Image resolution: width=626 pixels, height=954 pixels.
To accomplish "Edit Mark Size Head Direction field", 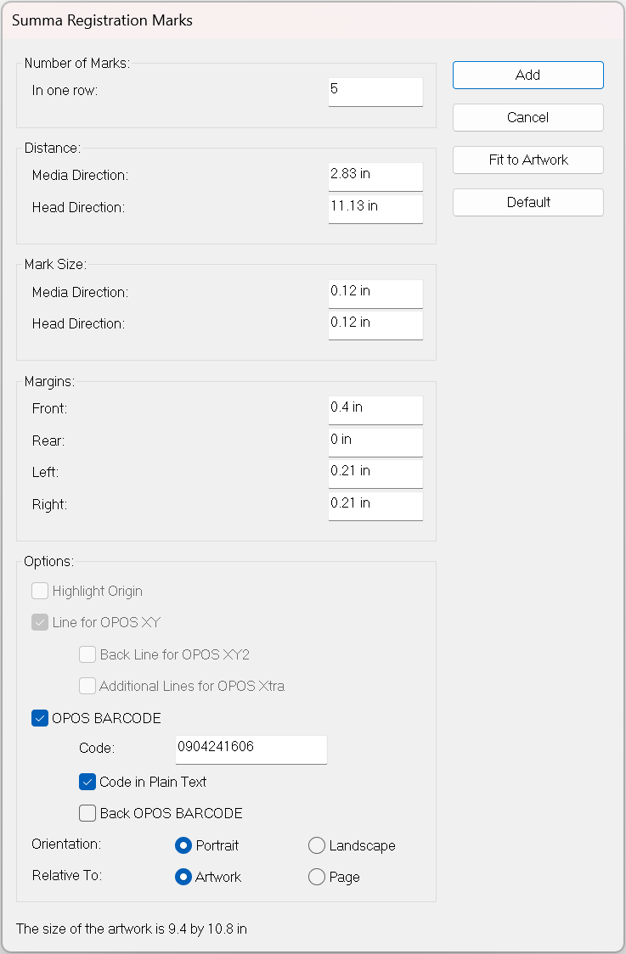I will tap(375, 326).
